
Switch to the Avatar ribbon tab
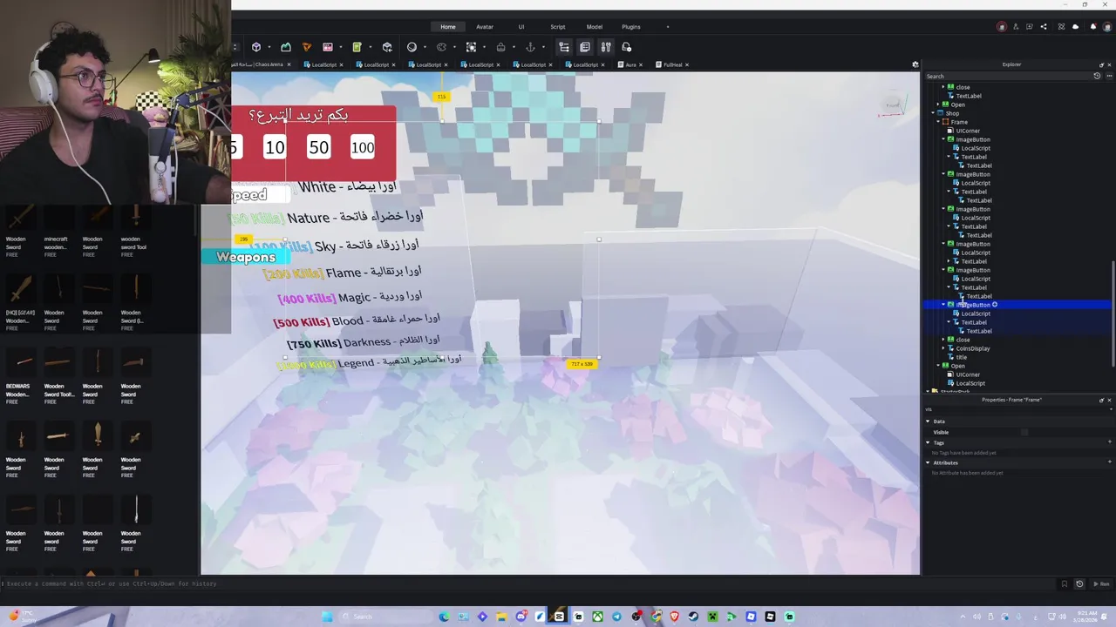point(485,27)
